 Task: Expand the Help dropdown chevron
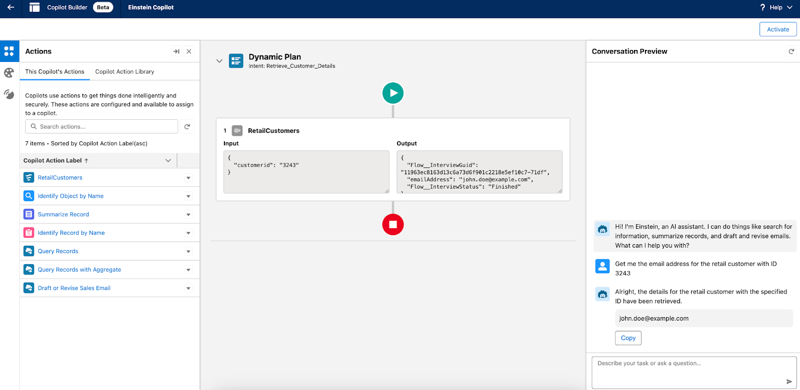click(x=789, y=7)
